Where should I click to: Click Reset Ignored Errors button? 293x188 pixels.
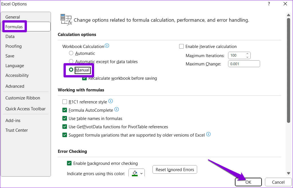175,169
